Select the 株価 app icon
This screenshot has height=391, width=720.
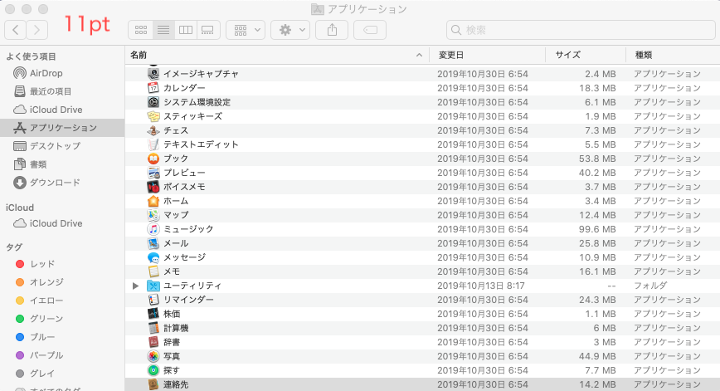153,314
